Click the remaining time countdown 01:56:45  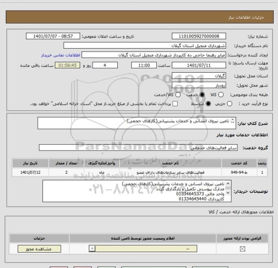coord(68,65)
